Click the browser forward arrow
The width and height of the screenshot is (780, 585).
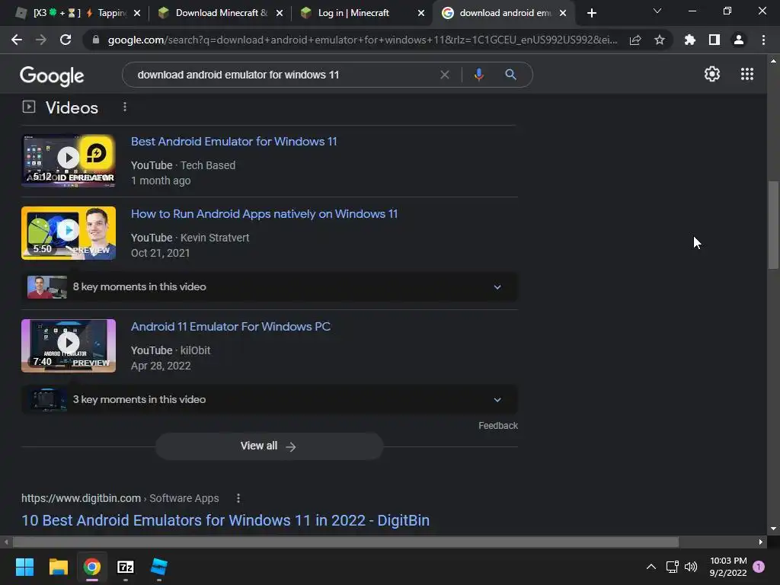point(41,40)
